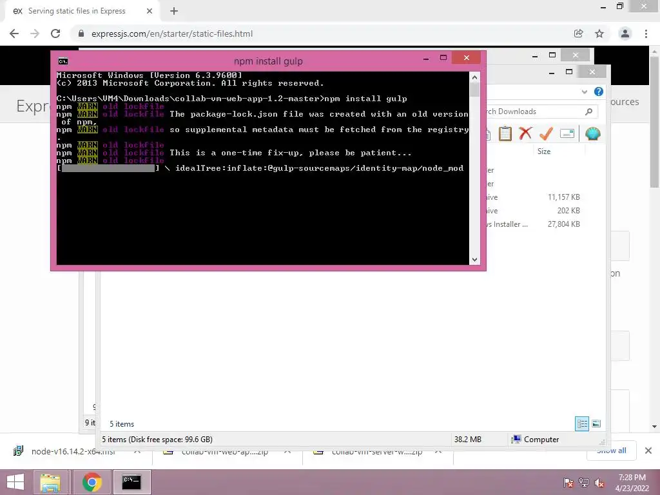Switch Explorer to large icons view
The image size is (660, 495).
(x=596, y=423)
